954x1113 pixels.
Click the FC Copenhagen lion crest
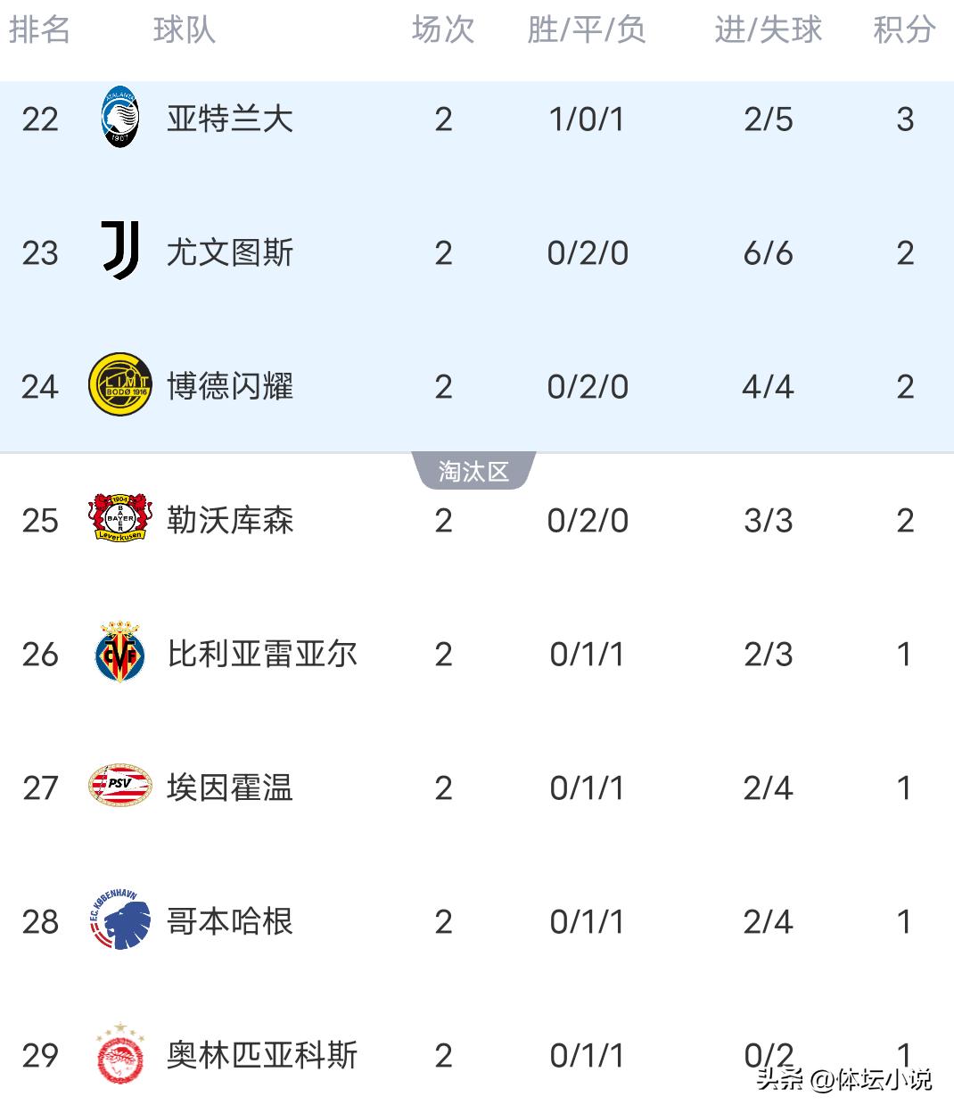tap(119, 920)
